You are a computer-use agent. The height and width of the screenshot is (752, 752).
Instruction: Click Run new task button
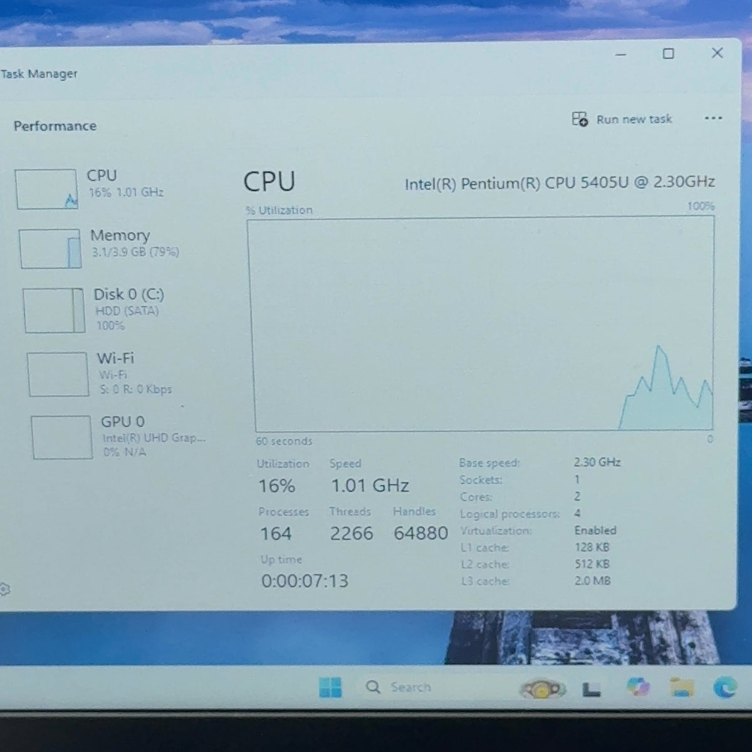click(622, 119)
